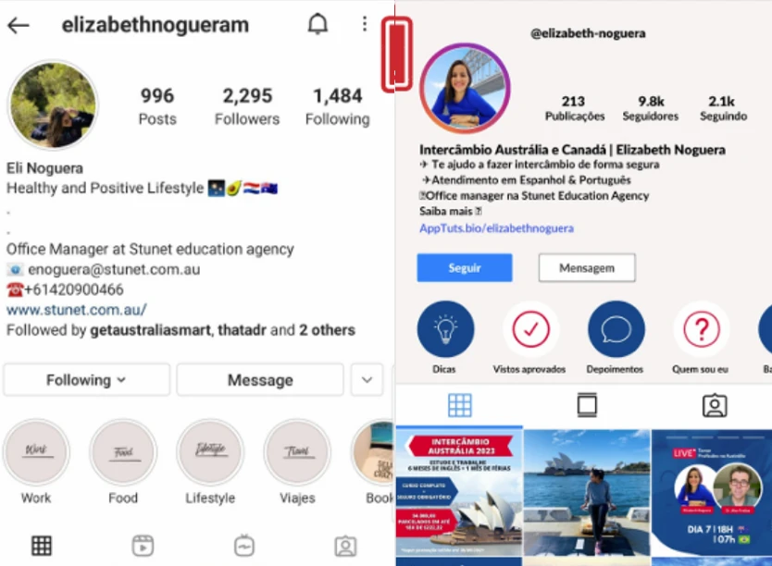The image size is (772, 566).
Task: Open the www.stunet.com.au link
Action: pos(76,310)
